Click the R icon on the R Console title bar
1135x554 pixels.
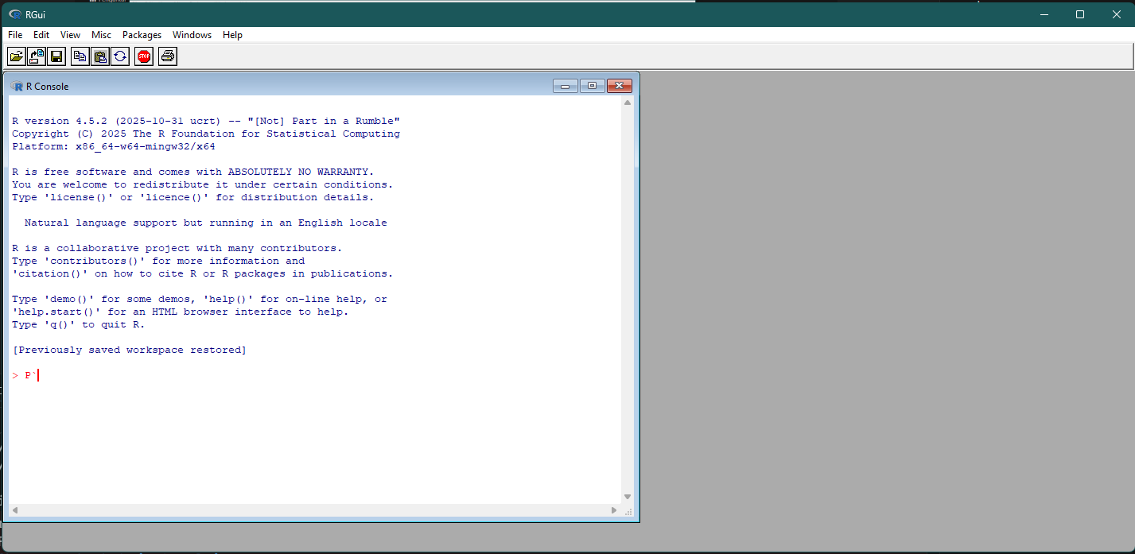(17, 86)
